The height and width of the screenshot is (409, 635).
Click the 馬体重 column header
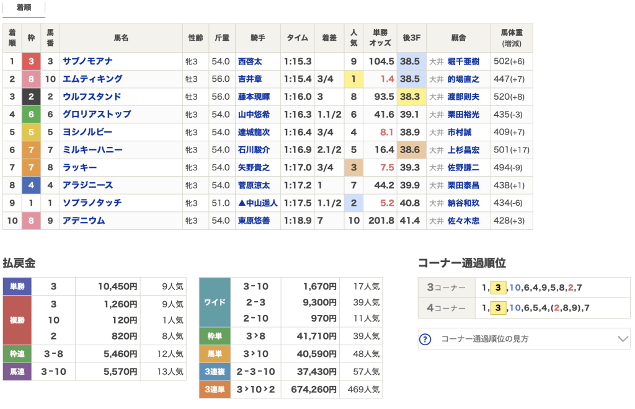coord(512,38)
